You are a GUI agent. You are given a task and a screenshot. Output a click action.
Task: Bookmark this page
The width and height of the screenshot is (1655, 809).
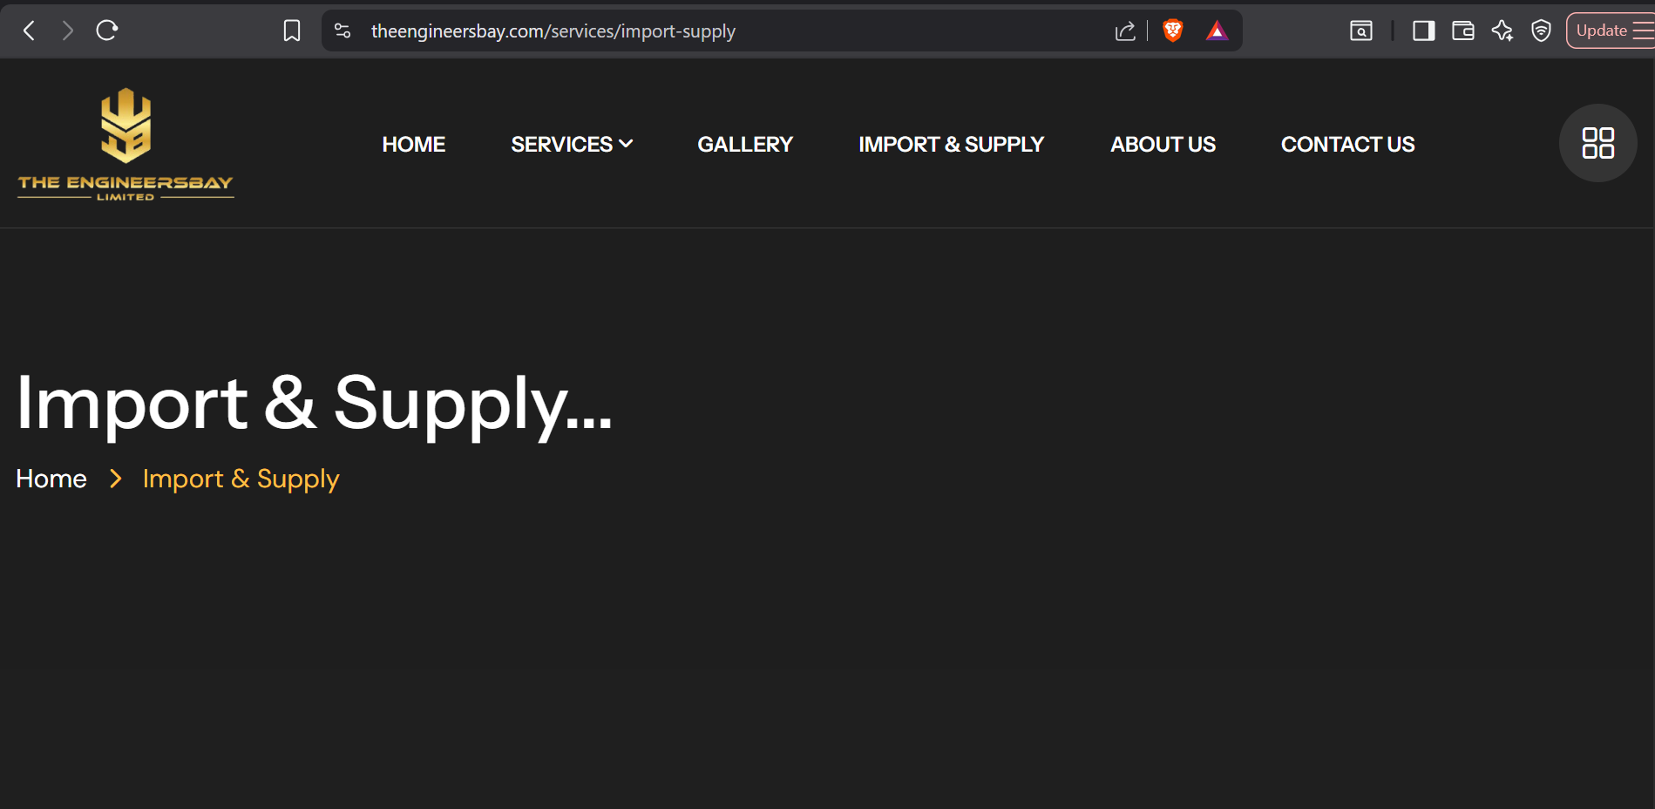(x=292, y=31)
